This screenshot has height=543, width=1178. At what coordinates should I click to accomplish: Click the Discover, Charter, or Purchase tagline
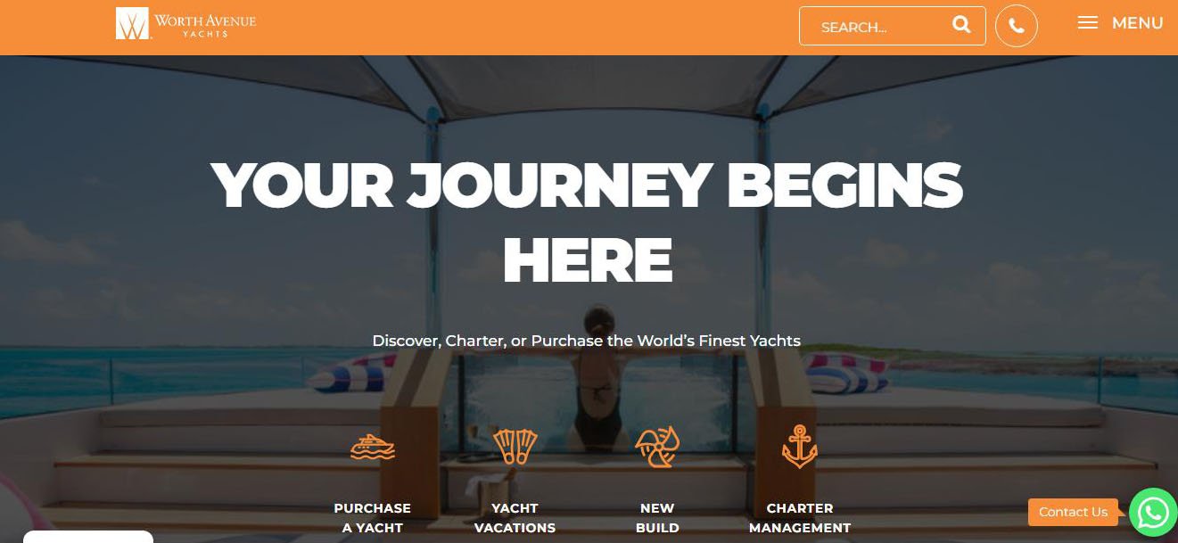(586, 341)
